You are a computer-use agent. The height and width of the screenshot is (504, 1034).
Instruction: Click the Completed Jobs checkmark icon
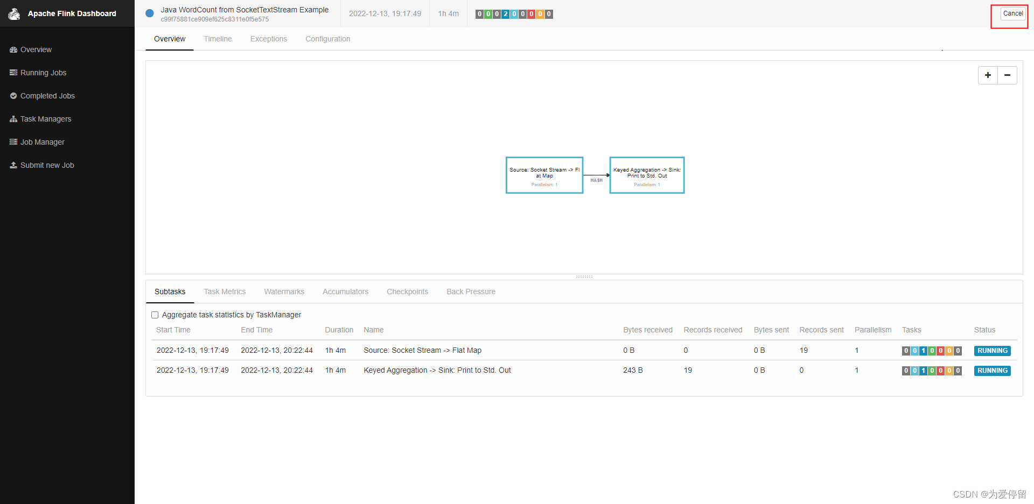[13, 96]
